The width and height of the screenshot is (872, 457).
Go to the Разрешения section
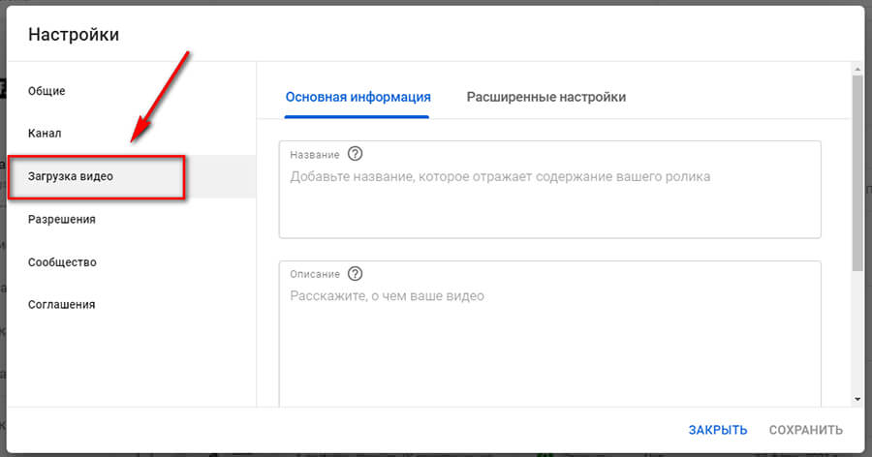[x=62, y=220]
